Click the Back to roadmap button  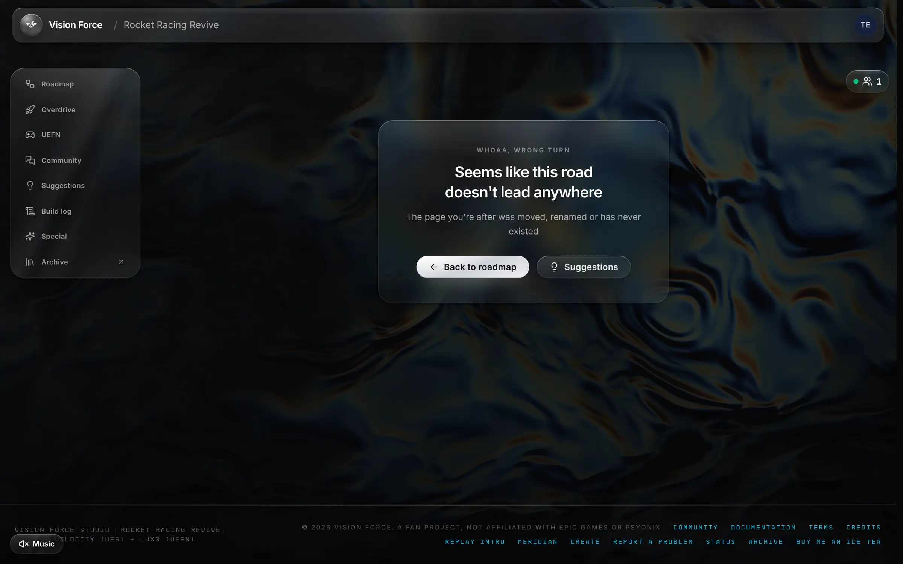473,267
